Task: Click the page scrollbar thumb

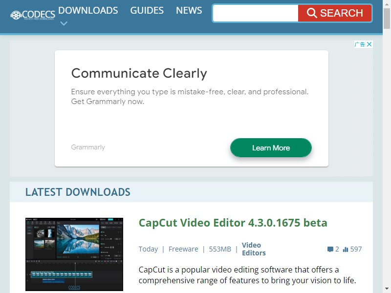Action: click(x=387, y=18)
